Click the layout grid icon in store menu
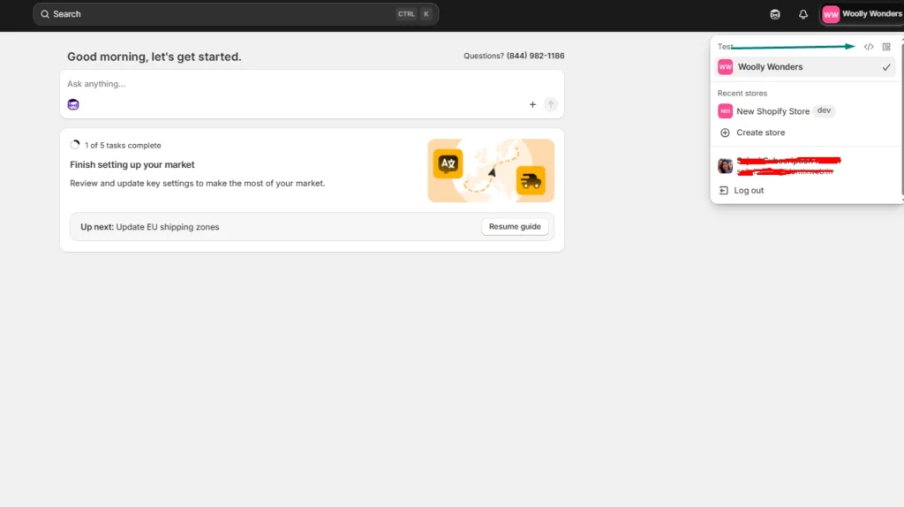 pyautogui.click(x=886, y=47)
